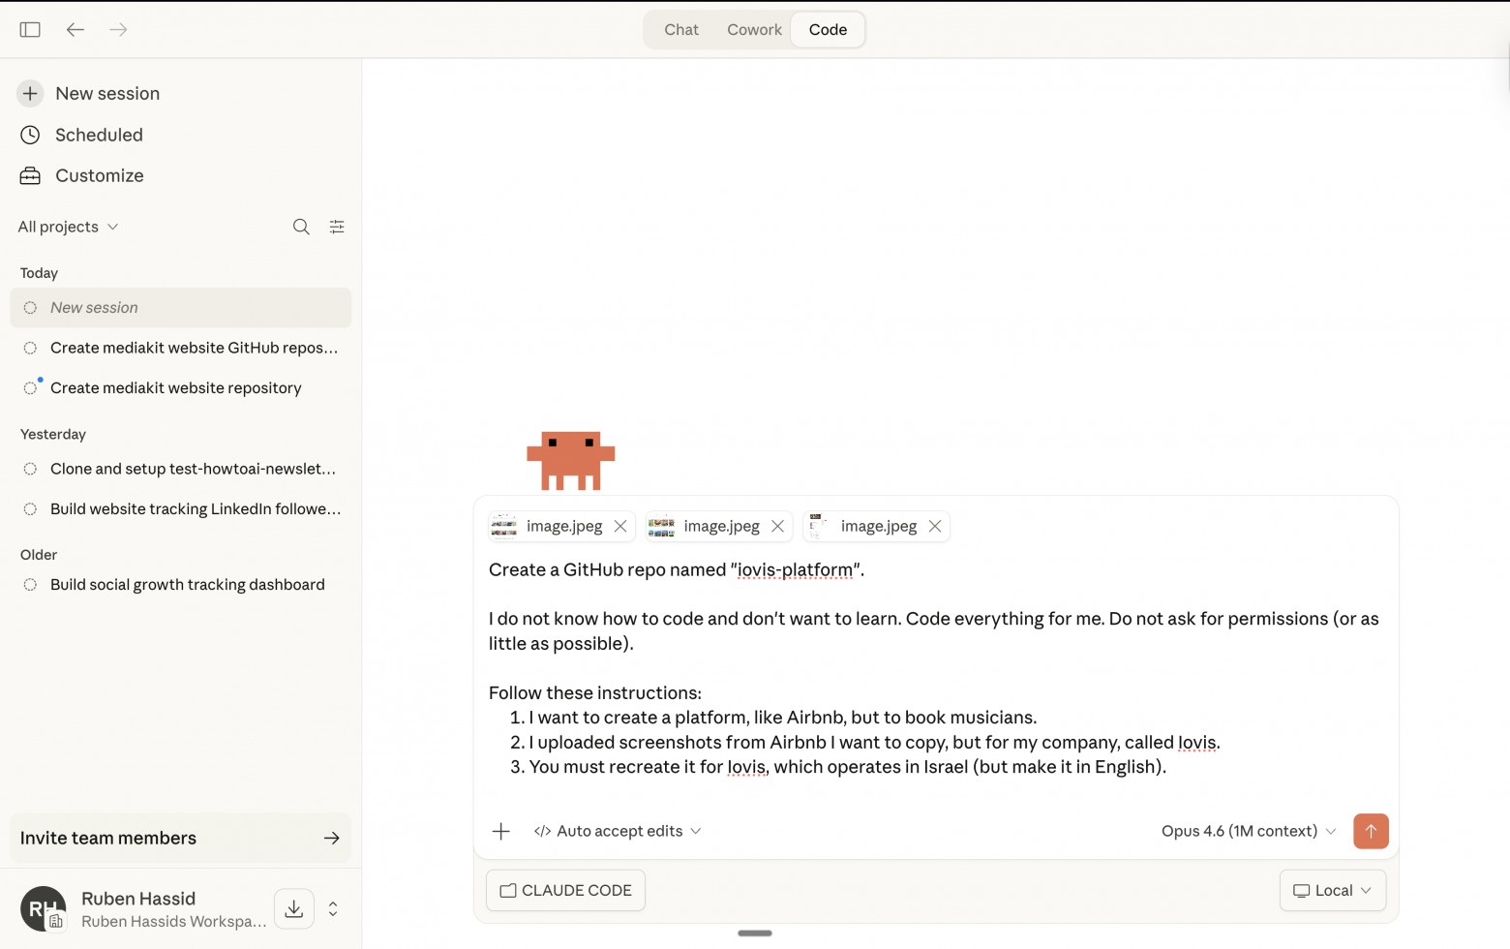Toggle the sidebar panel icon

pyautogui.click(x=30, y=29)
